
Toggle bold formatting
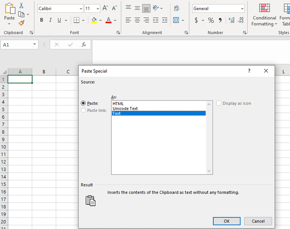42,20
